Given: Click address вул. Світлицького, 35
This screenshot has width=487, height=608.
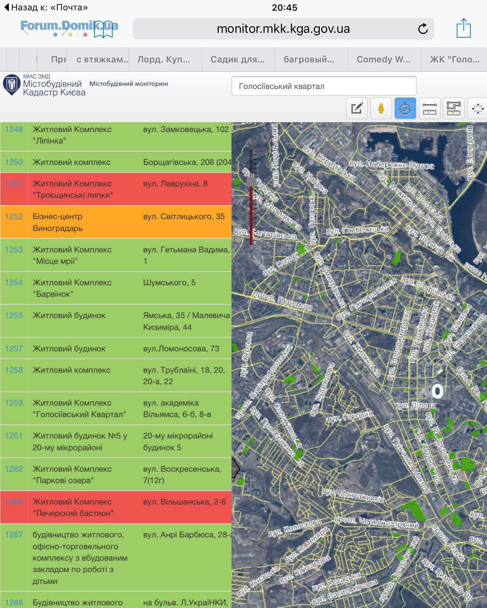Looking at the screenshot, I should 184,216.
